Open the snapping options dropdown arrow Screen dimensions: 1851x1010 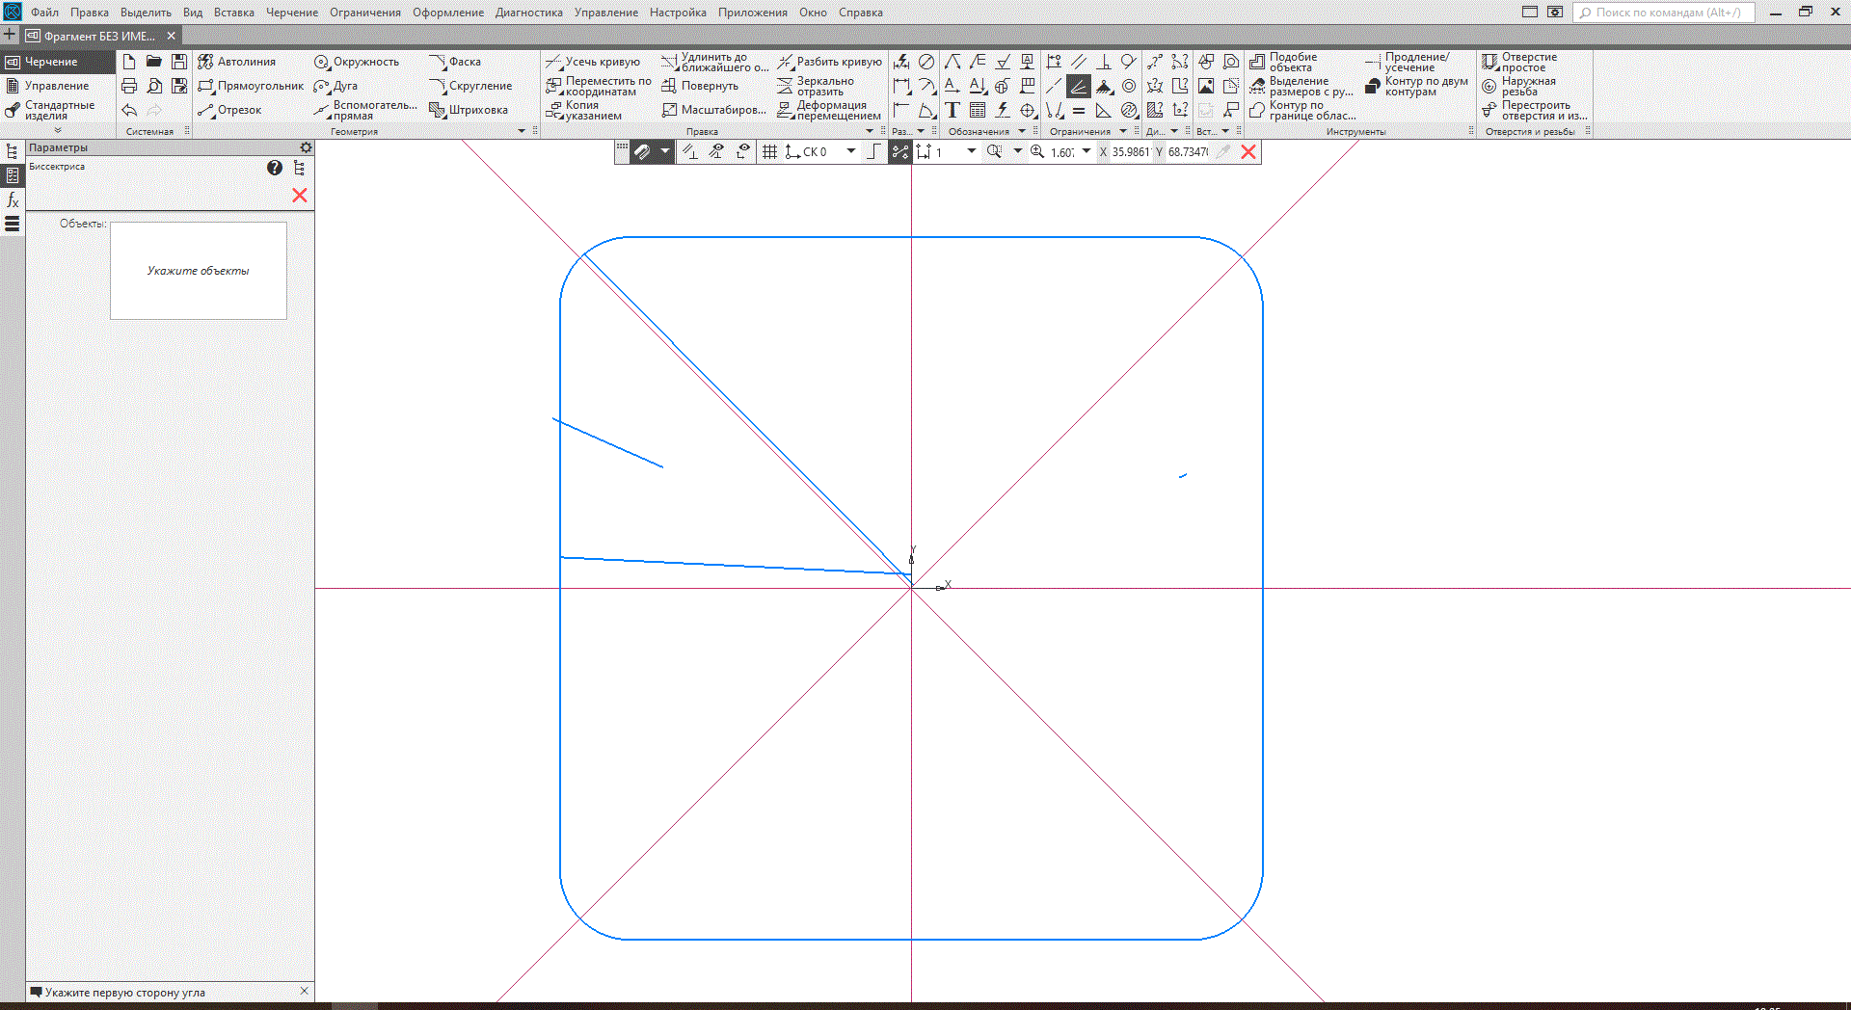pos(664,151)
